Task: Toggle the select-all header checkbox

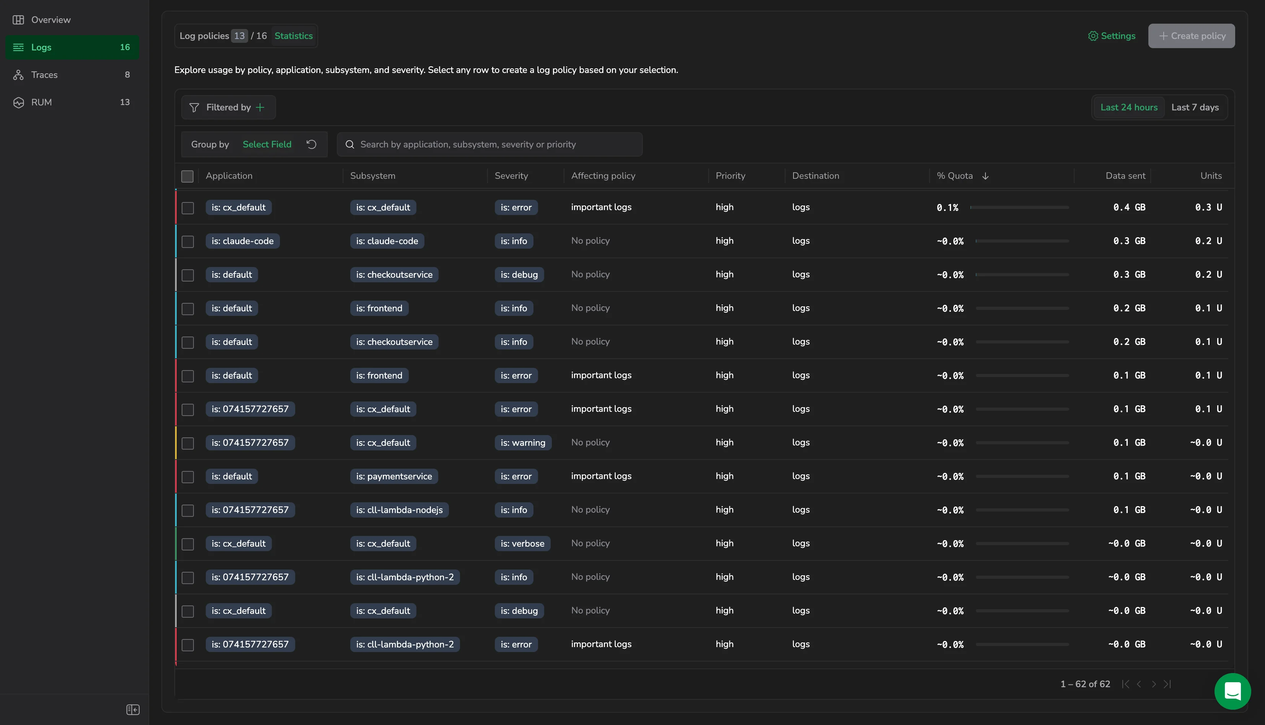Action: tap(187, 176)
